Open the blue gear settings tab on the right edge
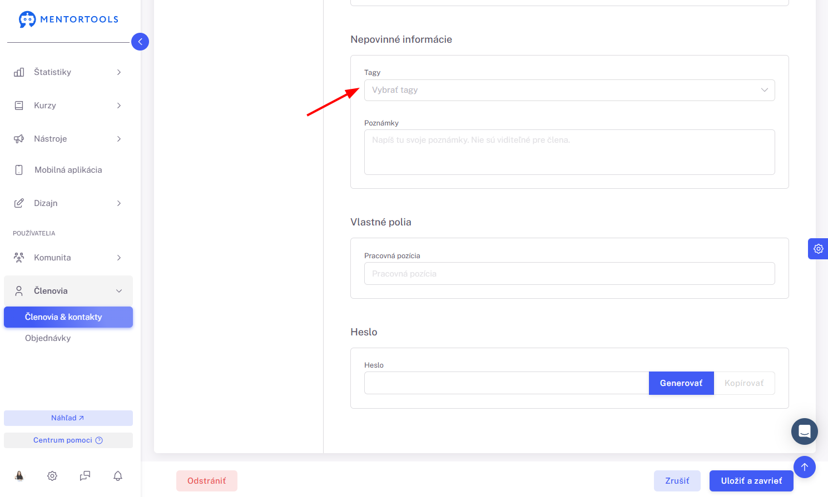Image resolution: width=828 pixels, height=497 pixels. [x=818, y=249]
